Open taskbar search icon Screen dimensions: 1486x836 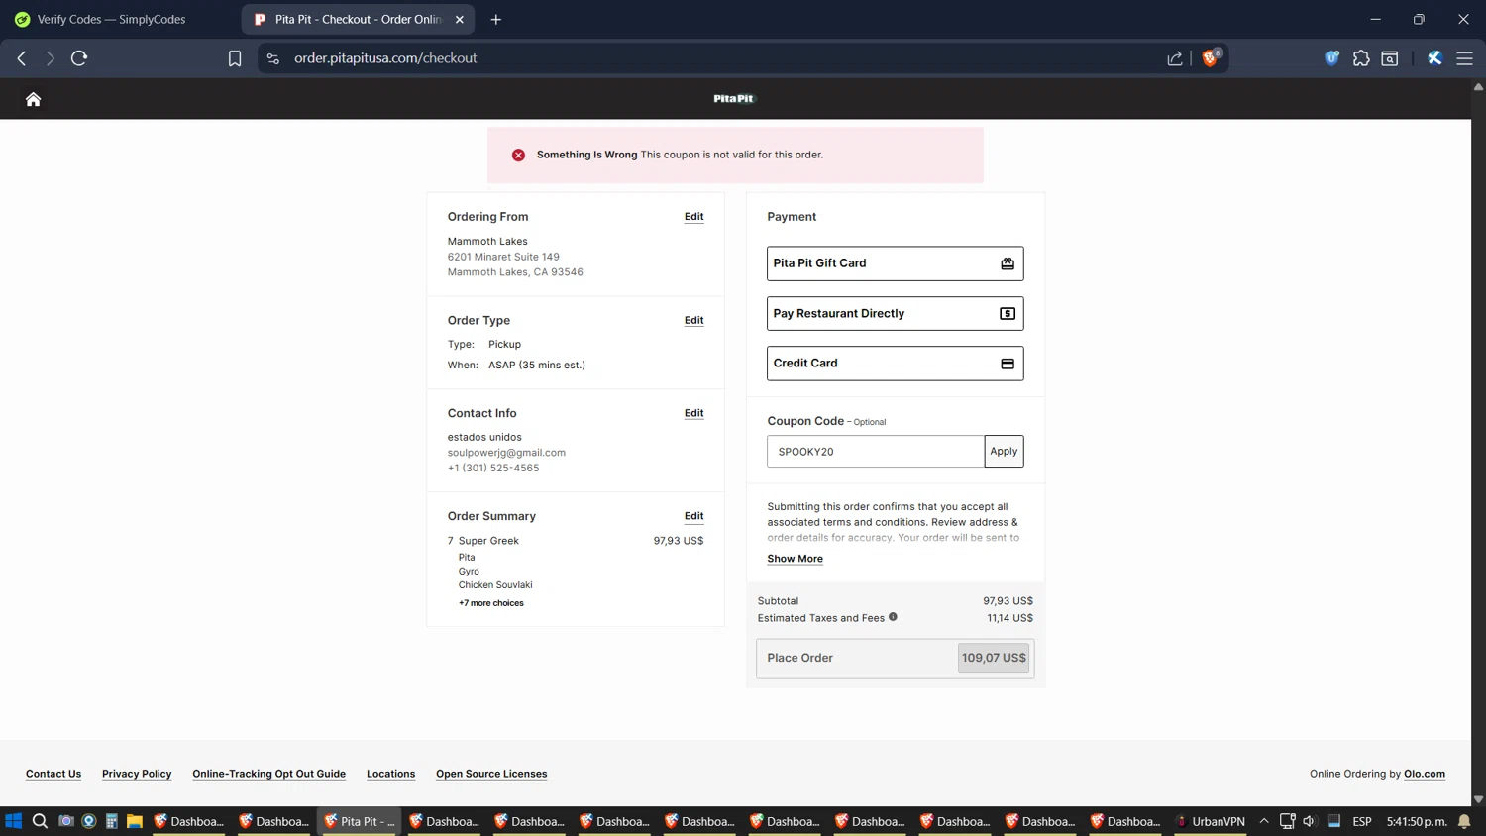[40, 821]
